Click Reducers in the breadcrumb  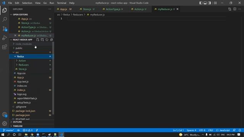78,15
